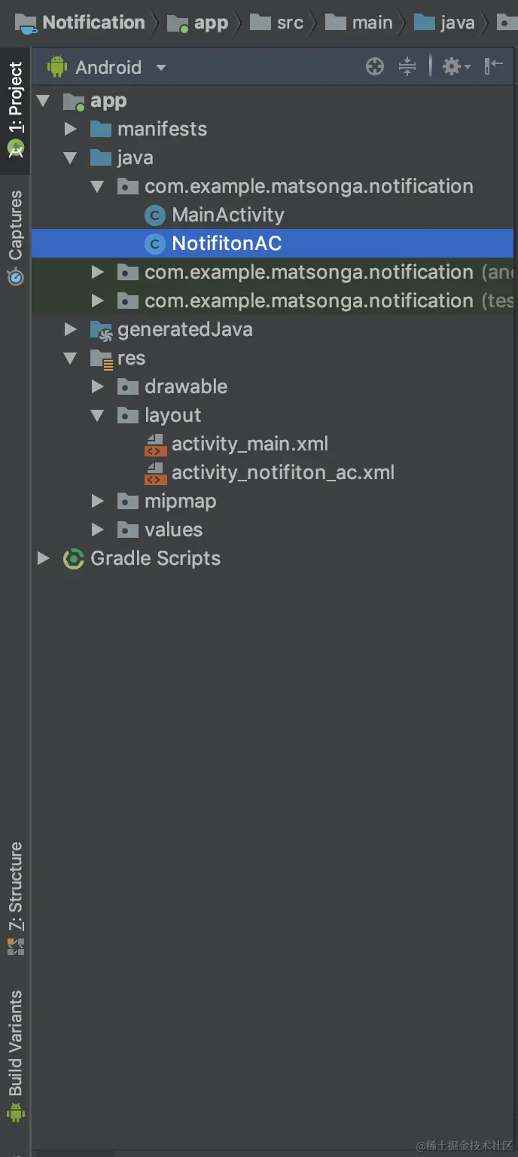518x1157 pixels.
Task: Click the NotifitonAC class icon
Action: click(x=154, y=244)
